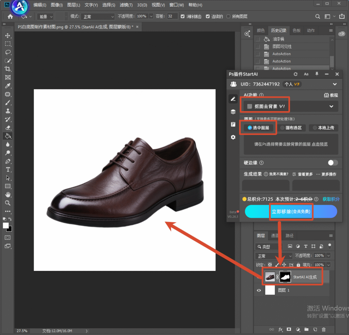Switch to the 色板 tab
349x335 pixels.
coord(297,30)
